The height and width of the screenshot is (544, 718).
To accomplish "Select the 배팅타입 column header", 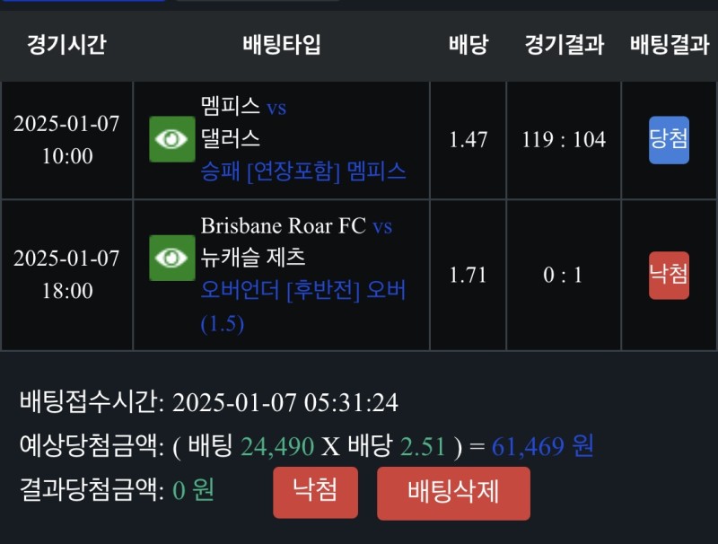I will (x=281, y=45).
